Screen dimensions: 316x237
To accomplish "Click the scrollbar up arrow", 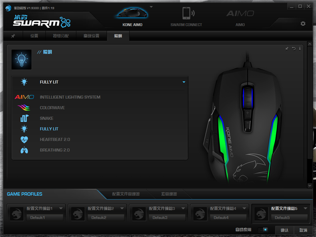I will 310,44.
